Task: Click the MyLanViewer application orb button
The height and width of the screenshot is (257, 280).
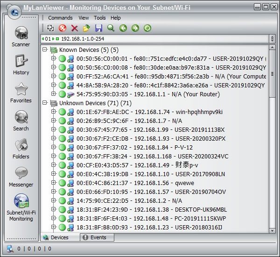Action: tap(14, 12)
